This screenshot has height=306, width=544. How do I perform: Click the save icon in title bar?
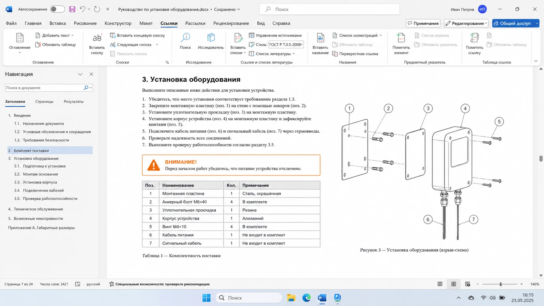(x=72, y=9)
